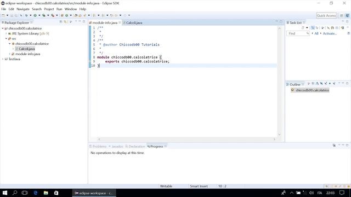This screenshot has height=197, width=351.
Task: Collapse the chiccodb00.calcolatrice package node
Action: click(10, 44)
